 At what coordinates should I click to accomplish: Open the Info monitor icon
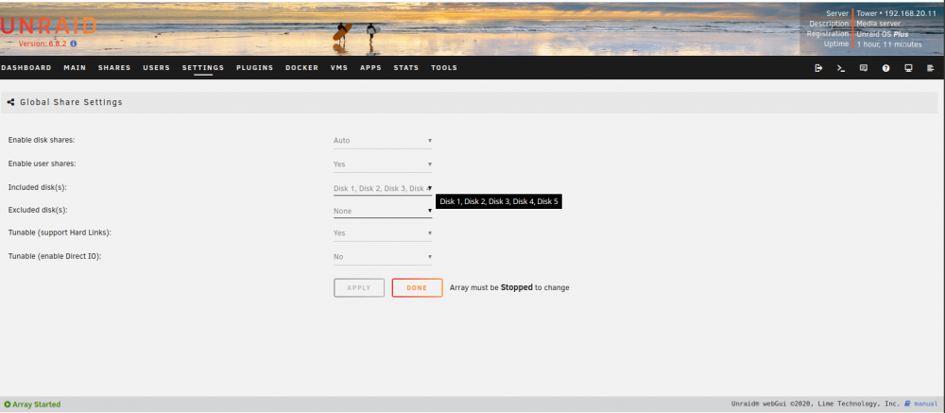(x=908, y=68)
